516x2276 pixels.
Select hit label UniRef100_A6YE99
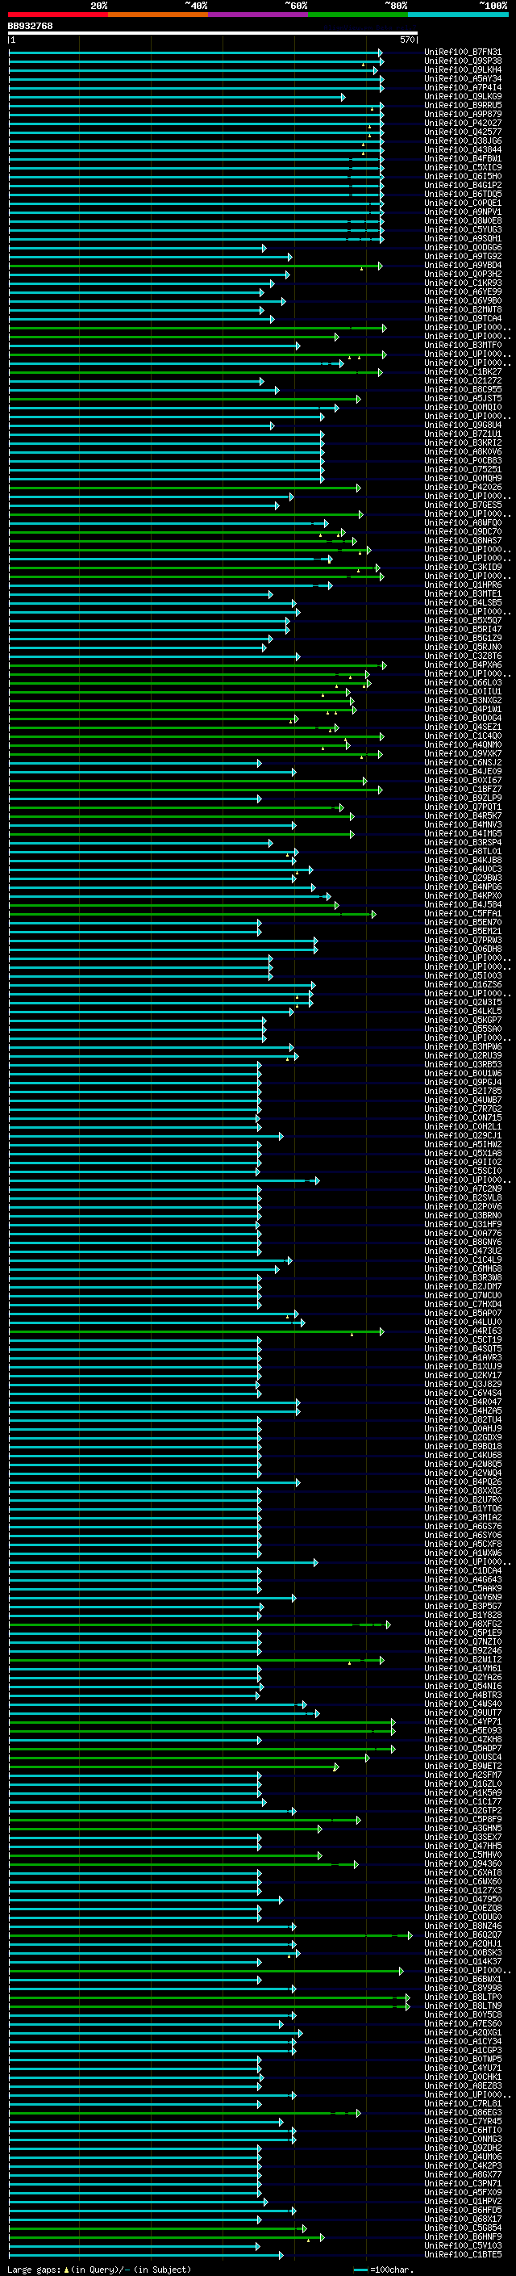pyautogui.click(x=463, y=291)
